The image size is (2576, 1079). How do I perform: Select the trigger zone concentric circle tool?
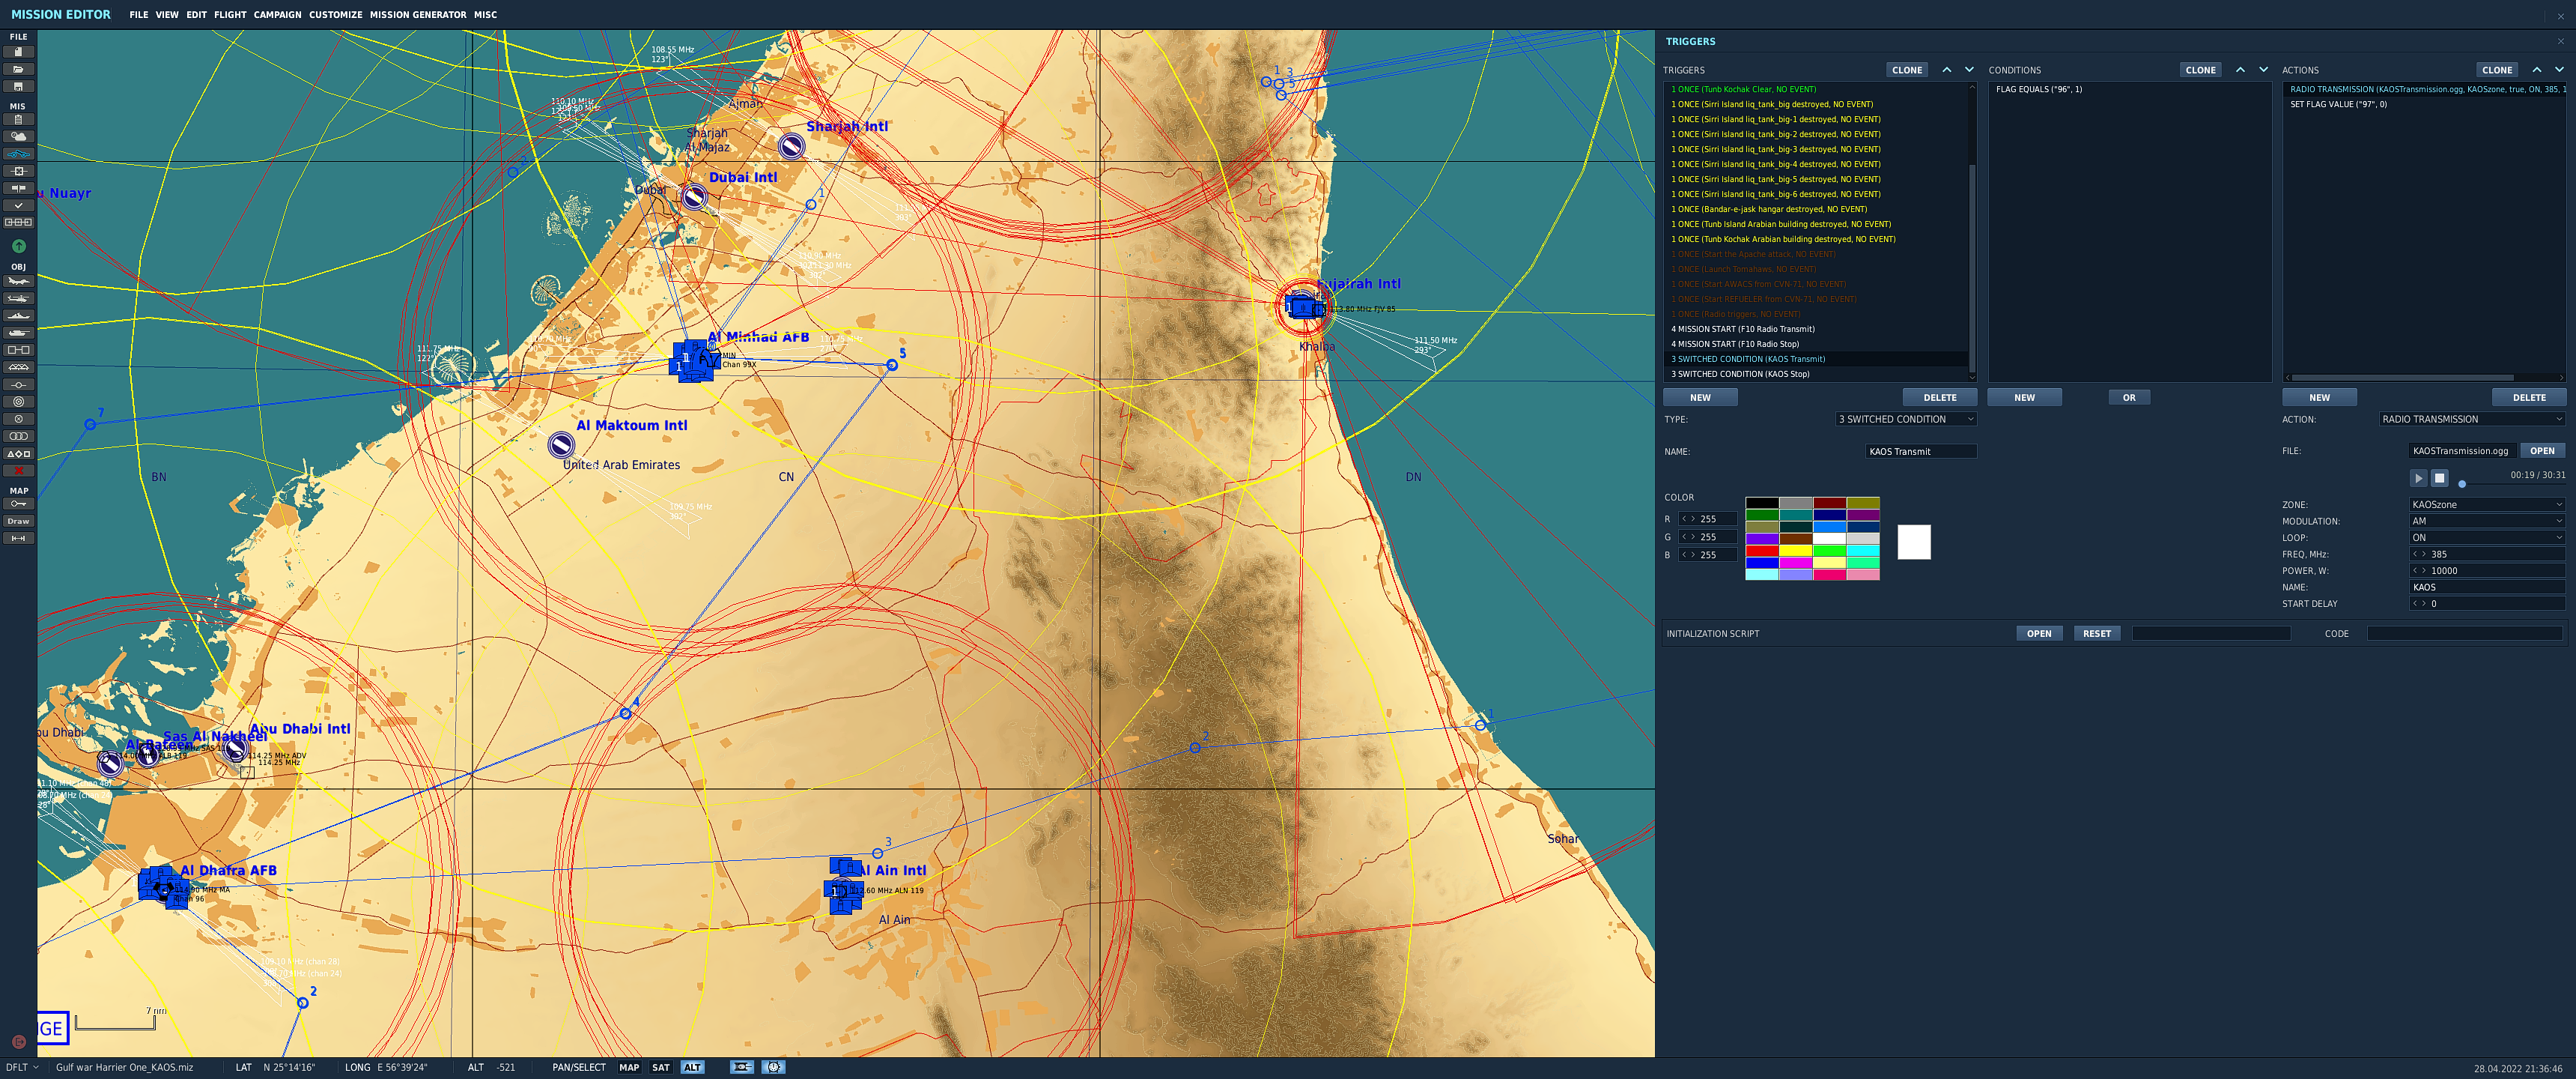[18, 402]
